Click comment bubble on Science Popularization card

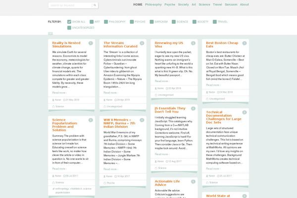tap(91, 120)
